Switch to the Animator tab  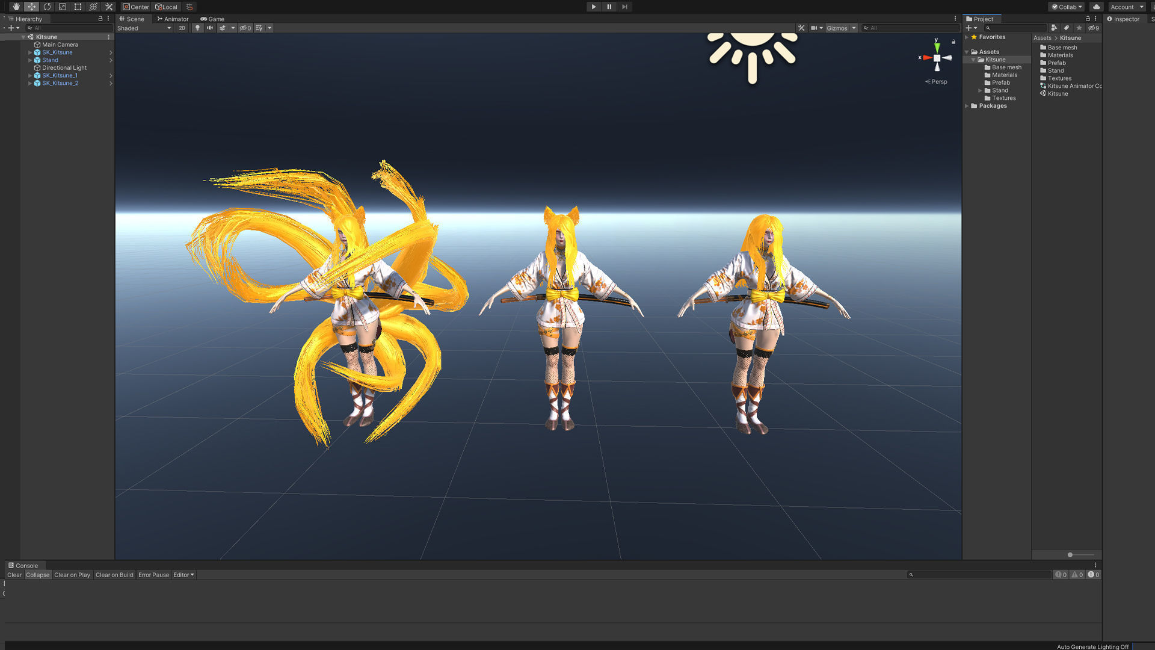pyautogui.click(x=173, y=19)
